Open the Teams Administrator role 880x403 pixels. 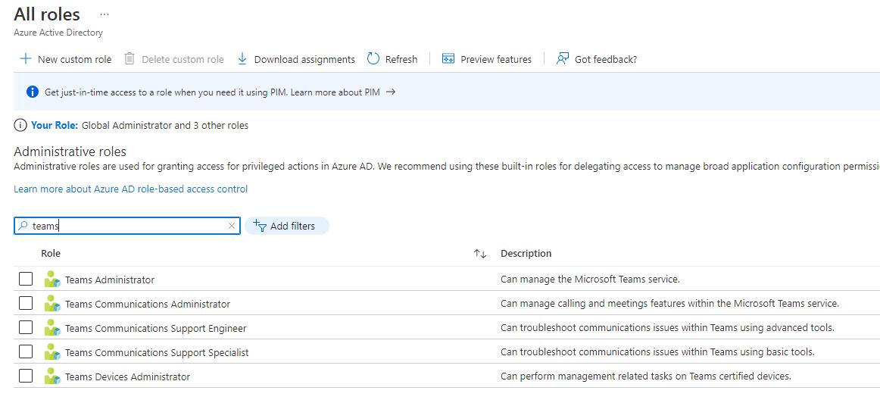110,280
